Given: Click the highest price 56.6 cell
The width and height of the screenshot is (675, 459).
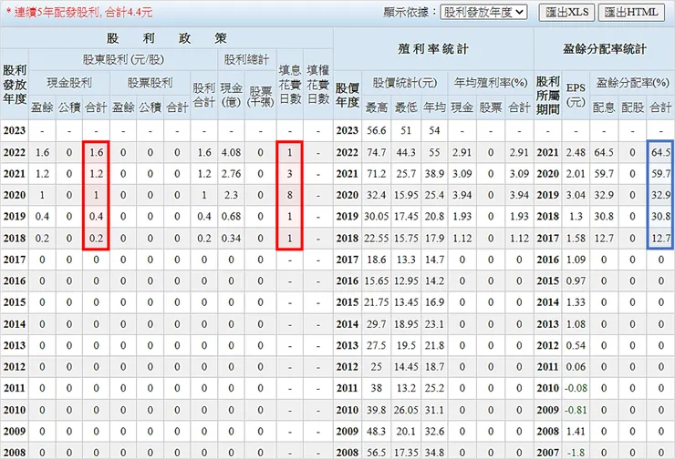Looking at the screenshot, I should [376, 130].
